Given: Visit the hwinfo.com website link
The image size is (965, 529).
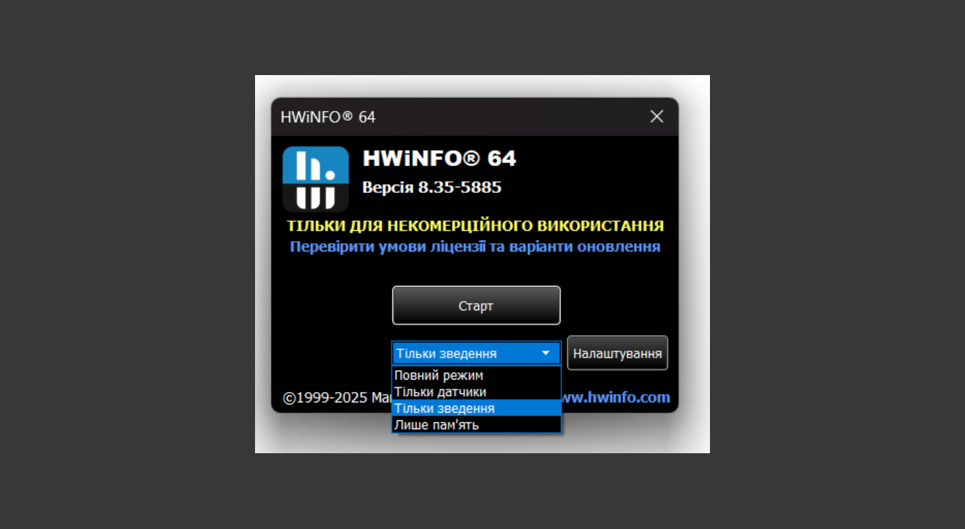Looking at the screenshot, I should pyautogui.click(x=616, y=397).
